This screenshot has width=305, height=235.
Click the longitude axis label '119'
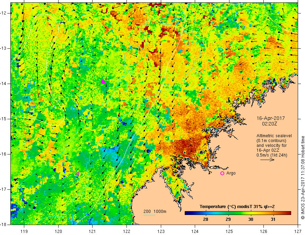pyautogui.click(x=24, y=231)
